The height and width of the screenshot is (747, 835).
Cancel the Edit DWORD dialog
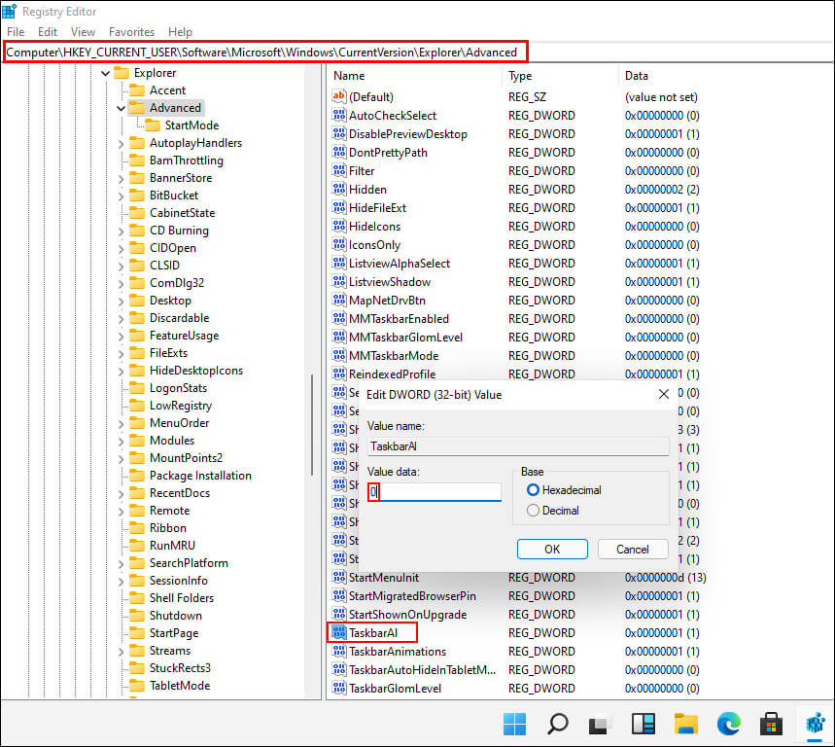click(x=633, y=549)
